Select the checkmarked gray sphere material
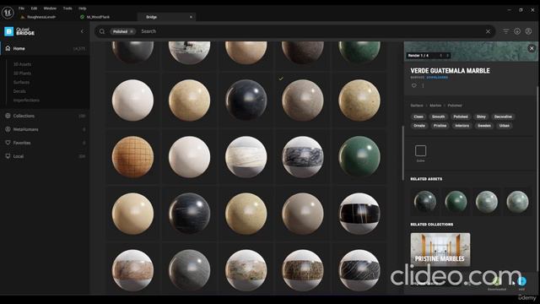This screenshot has height=304, width=540. [x=302, y=100]
